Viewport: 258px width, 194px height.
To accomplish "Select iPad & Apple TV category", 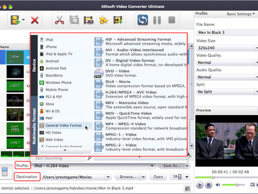I will (65, 54).
